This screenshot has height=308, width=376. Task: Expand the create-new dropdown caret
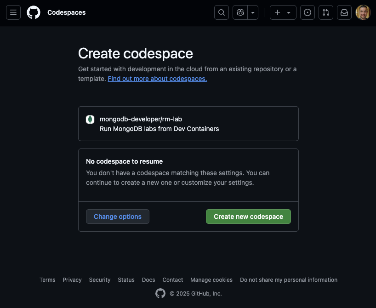(289, 12)
